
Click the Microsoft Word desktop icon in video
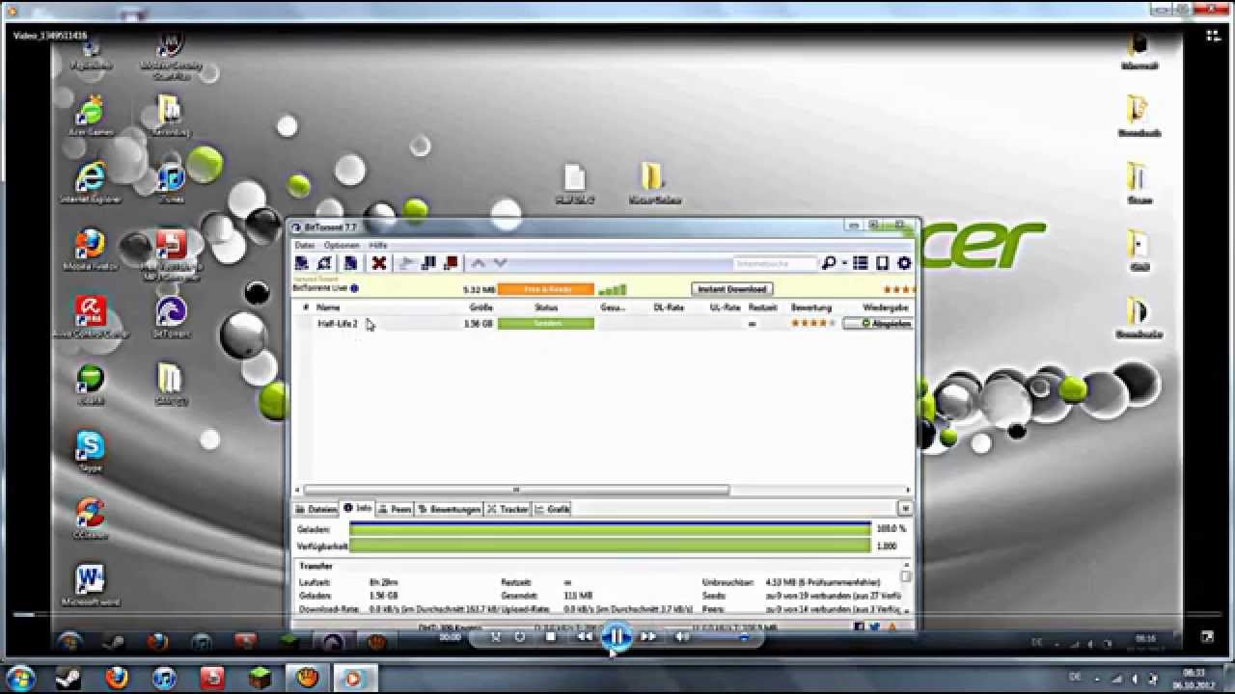[91, 586]
